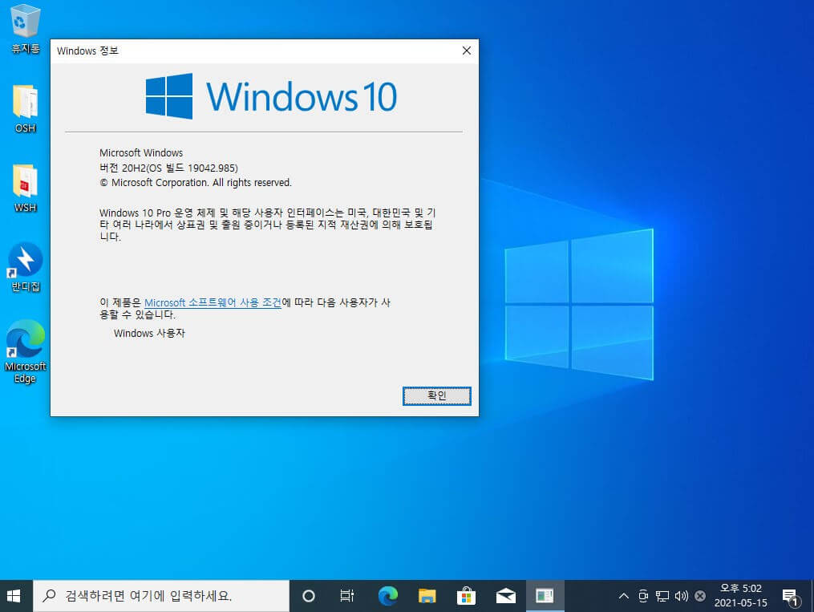Open the notification action center icon
This screenshot has height=612, width=814.
tap(792, 597)
